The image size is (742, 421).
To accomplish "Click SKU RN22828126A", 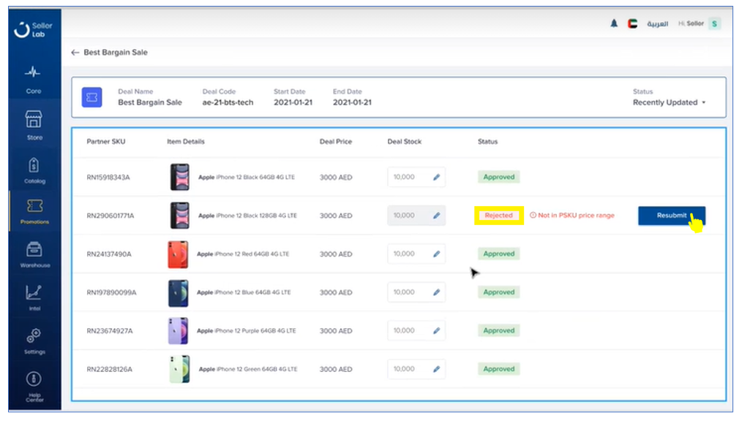I will point(109,369).
